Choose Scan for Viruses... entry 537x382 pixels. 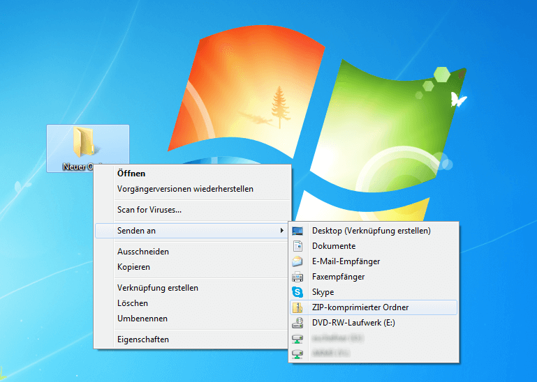click(149, 210)
